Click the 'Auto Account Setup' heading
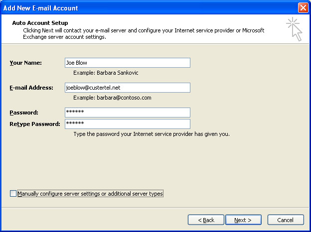The height and width of the screenshot is (232, 311). pyautogui.click(x=40, y=23)
